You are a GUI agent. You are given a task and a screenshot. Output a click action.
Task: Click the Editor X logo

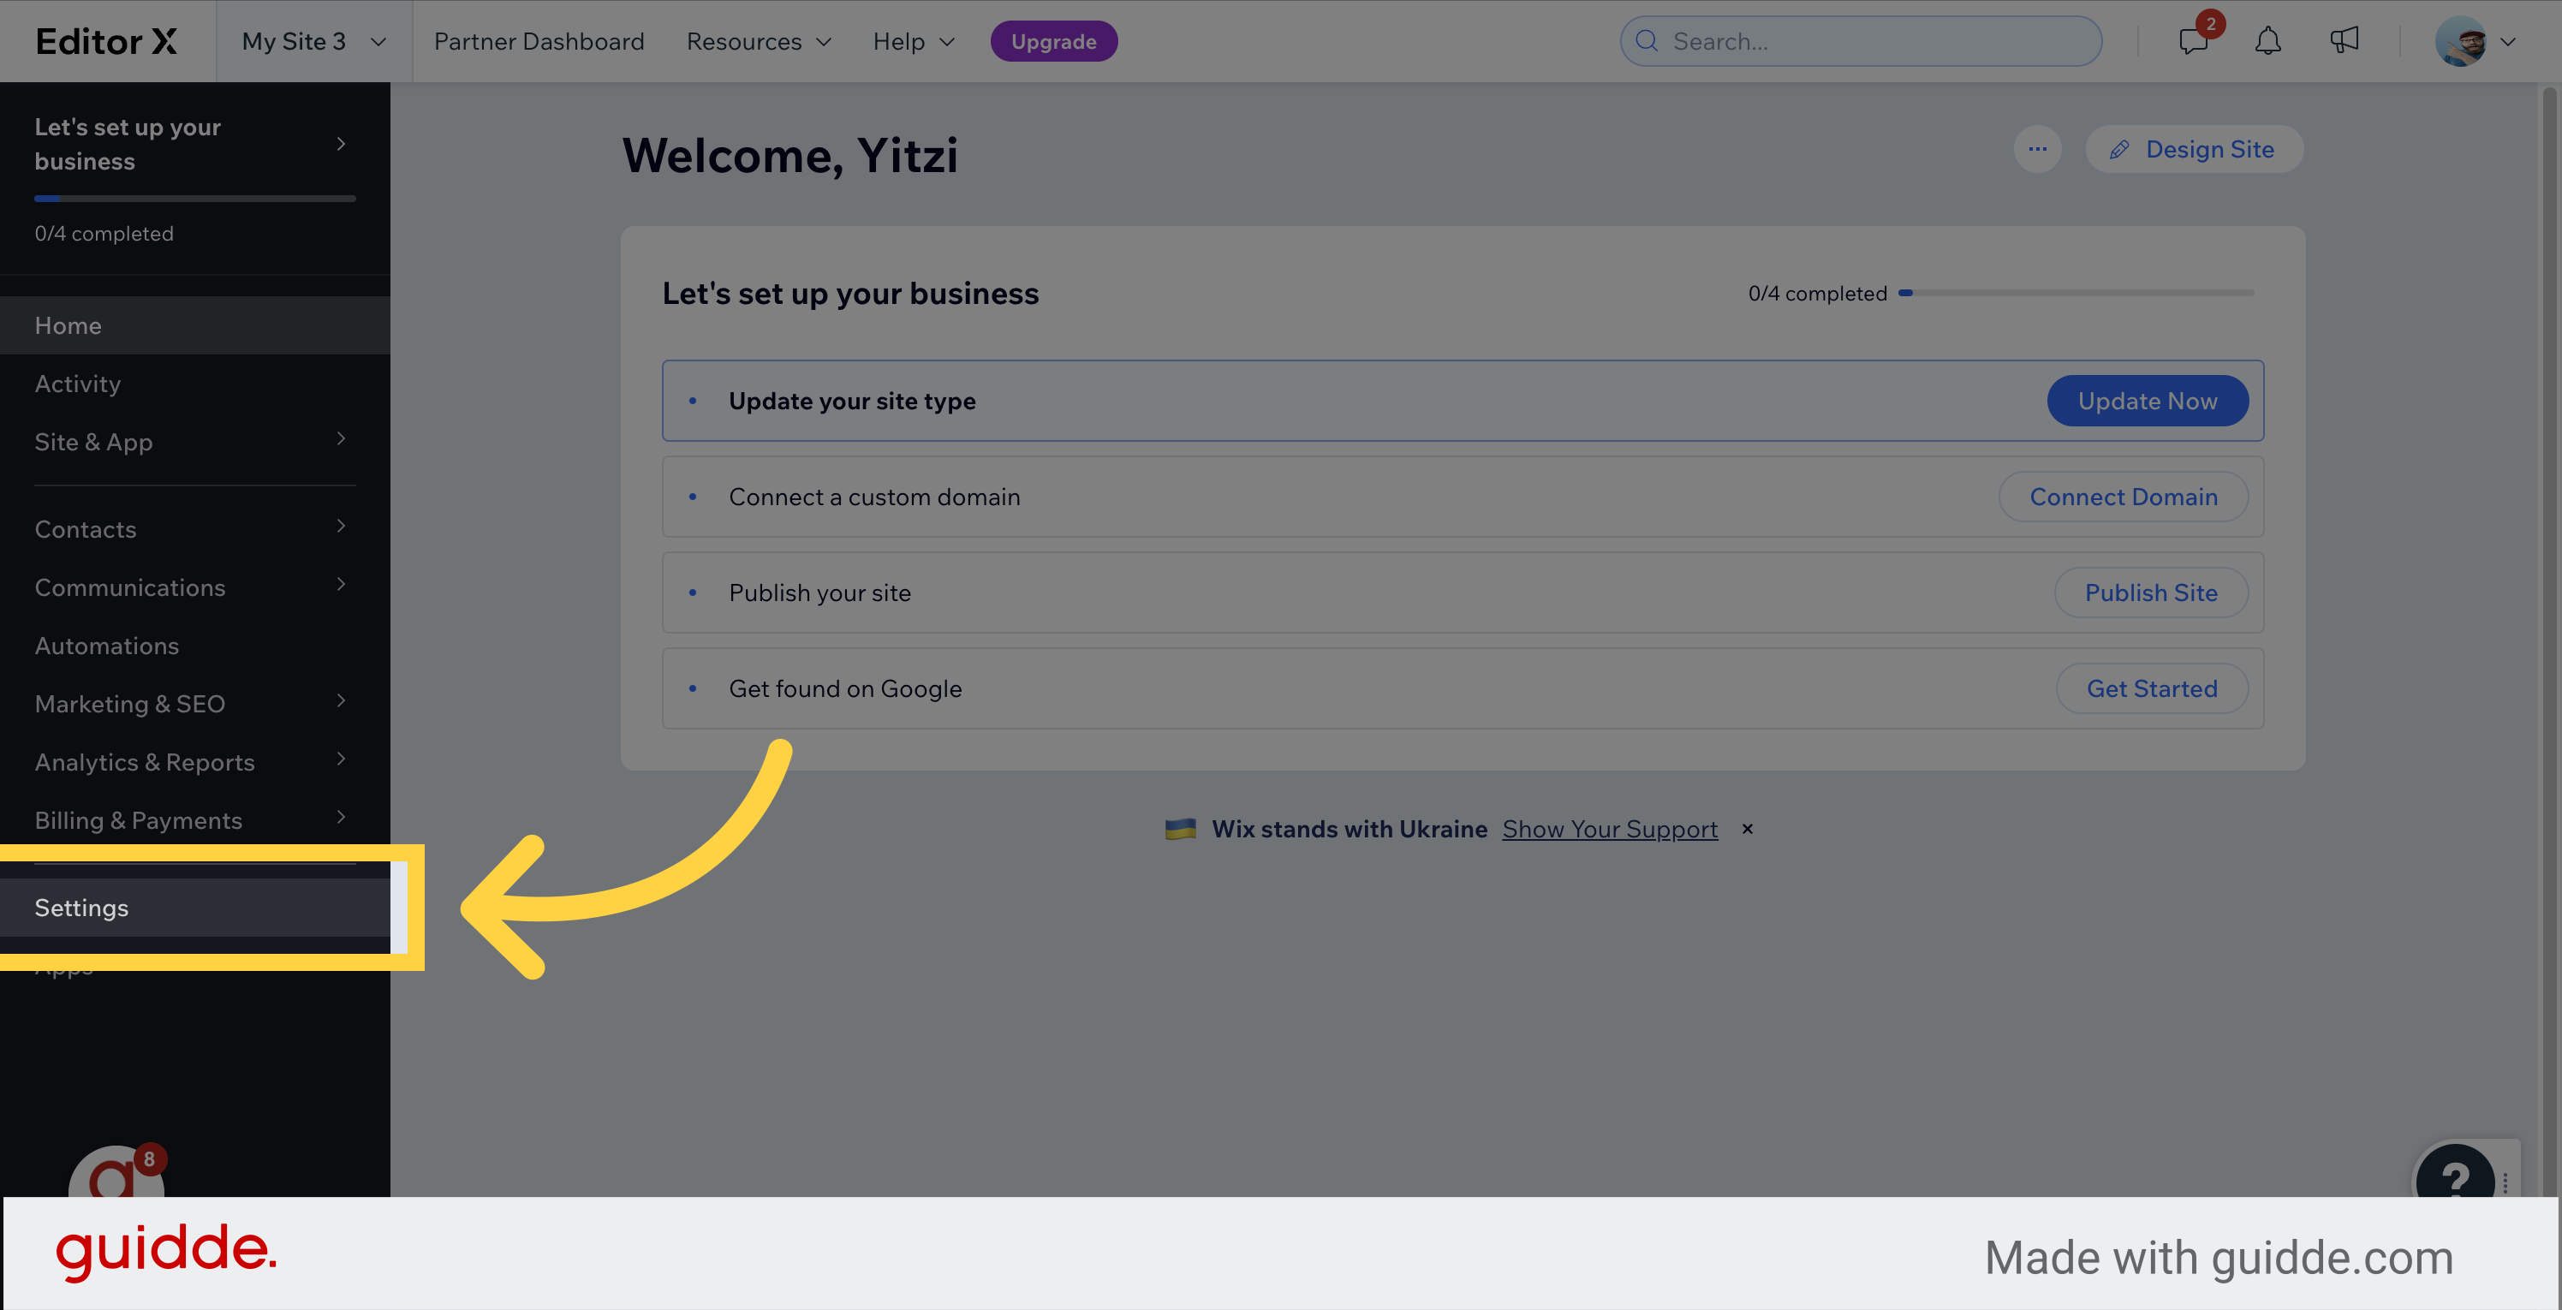point(106,41)
